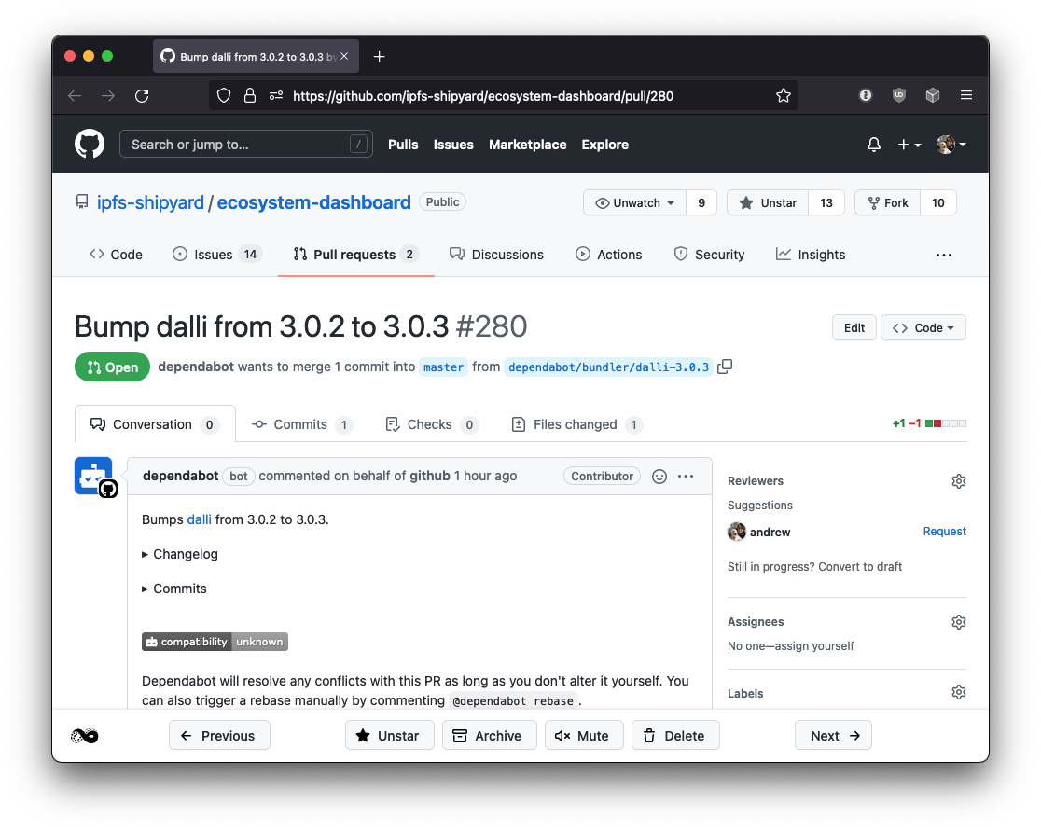
Task: Switch to the PR Commits tab
Action: click(302, 424)
